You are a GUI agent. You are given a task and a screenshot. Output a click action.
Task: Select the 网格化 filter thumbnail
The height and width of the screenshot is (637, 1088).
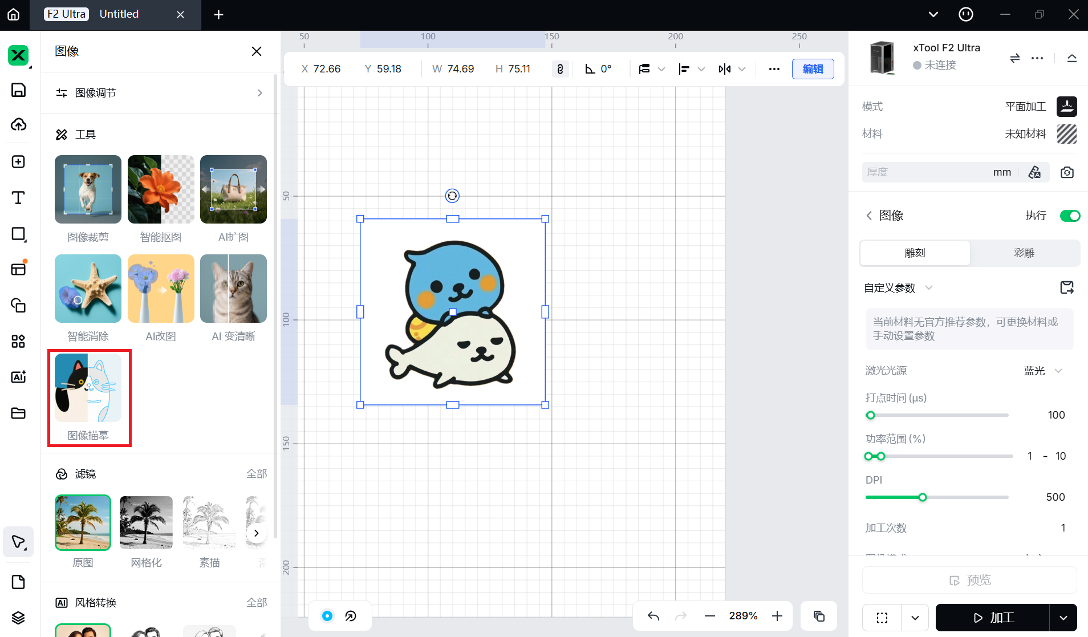pos(146,522)
